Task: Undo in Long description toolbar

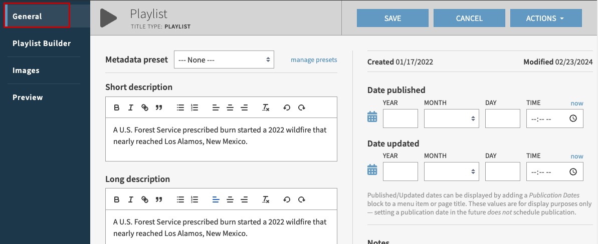Action: tap(287, 199)
